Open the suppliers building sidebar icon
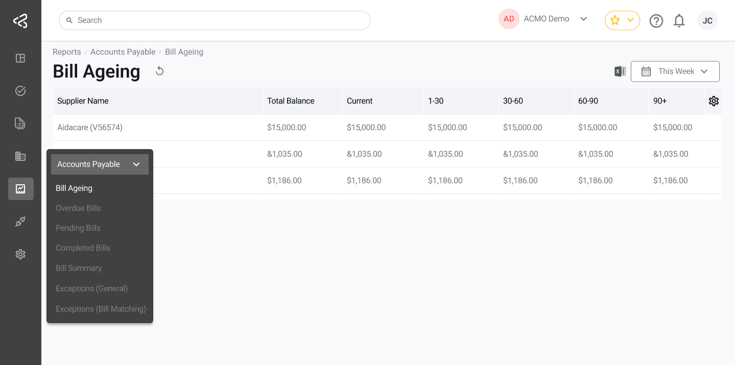This screenshot has width=735, height=365. click(x=20, y=156)
